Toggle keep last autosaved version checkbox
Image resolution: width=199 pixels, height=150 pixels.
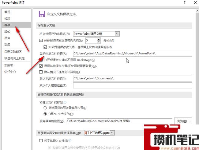pos(45,47)
